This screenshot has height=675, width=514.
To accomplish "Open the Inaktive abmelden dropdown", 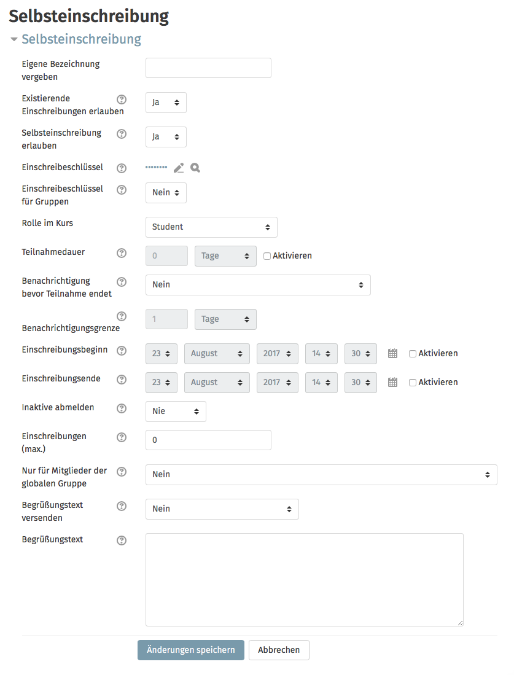I will point(176,412).
